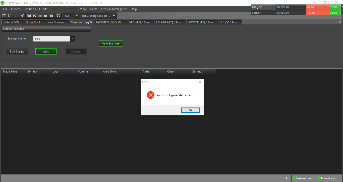
Task: Click the fullscreen crosshair toolbar icon
Action: tap(58, 16)
